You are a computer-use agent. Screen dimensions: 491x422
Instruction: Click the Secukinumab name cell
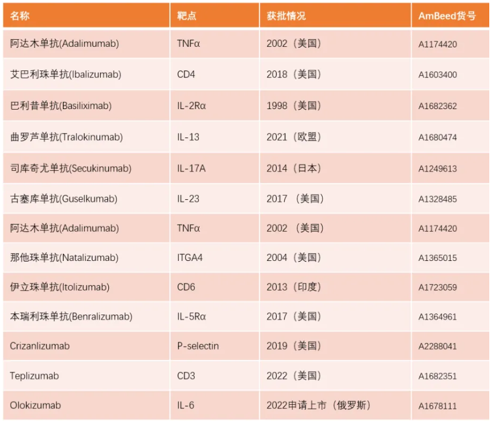[70, 169]
